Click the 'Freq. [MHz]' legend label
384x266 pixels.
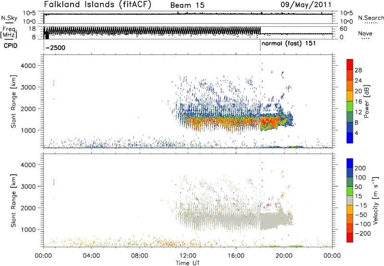pos(9,32)
